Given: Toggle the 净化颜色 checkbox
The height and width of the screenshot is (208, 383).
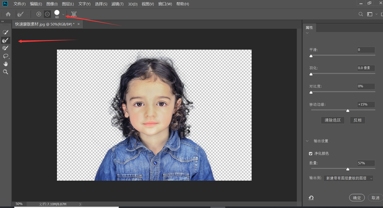Looking at the screenshot, I should (311, 154).
